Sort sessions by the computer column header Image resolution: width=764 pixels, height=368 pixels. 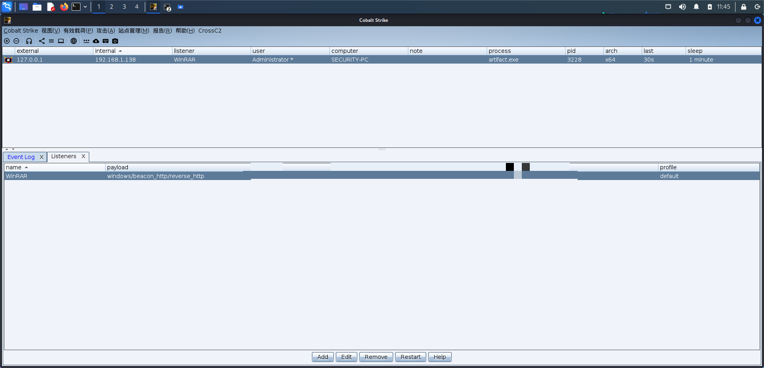[369, 51]
